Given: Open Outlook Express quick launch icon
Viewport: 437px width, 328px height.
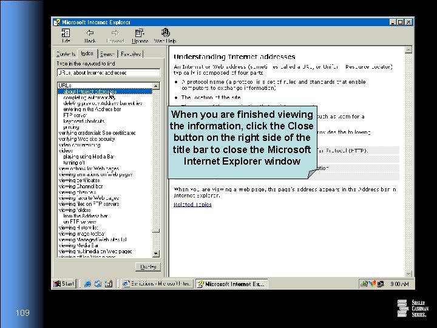Looking at the screenshot, I should click(98, 284).
